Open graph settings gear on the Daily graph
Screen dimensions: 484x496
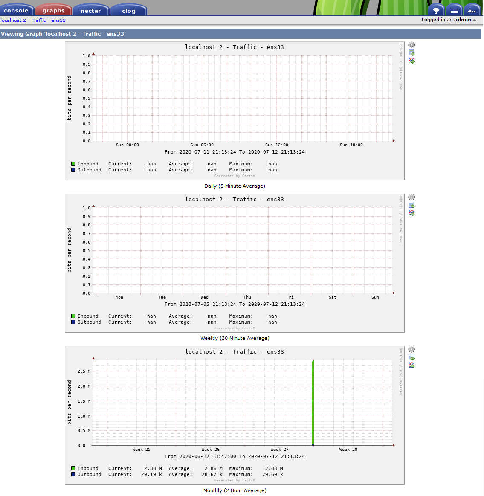coord(411,45)
